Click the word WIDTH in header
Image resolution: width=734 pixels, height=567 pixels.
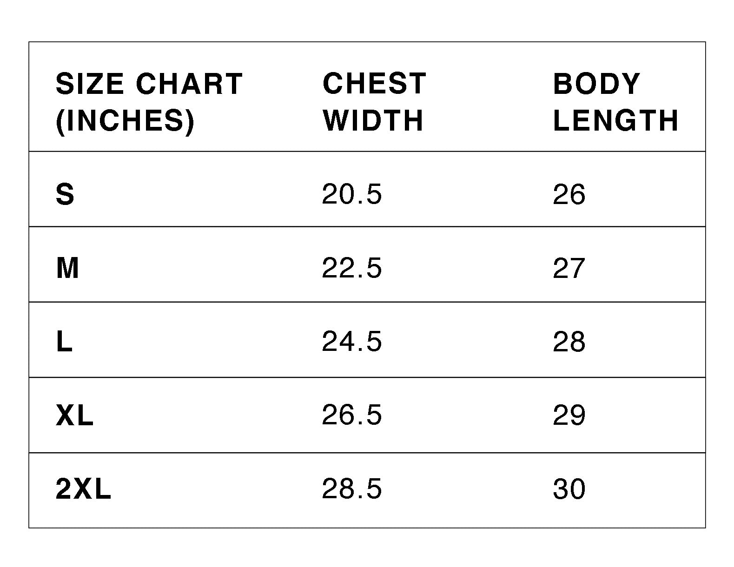373,120
